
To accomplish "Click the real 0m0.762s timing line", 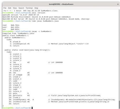I will tap(11, 25).
